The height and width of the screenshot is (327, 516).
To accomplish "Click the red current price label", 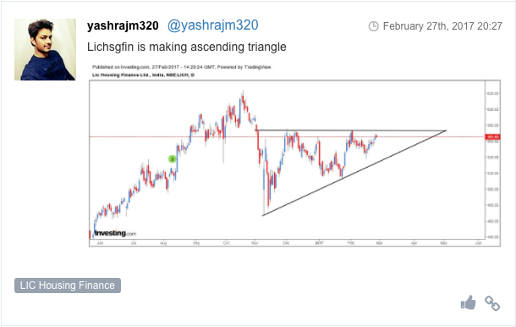I will click(x=492, y=136).
